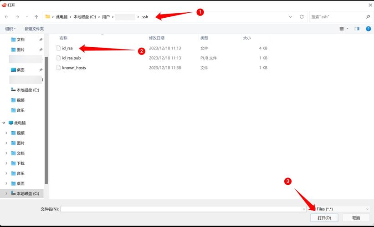This screenshot has width=374, height=227.
Task: Click the 文件名 input field
Action: point(182,209)
